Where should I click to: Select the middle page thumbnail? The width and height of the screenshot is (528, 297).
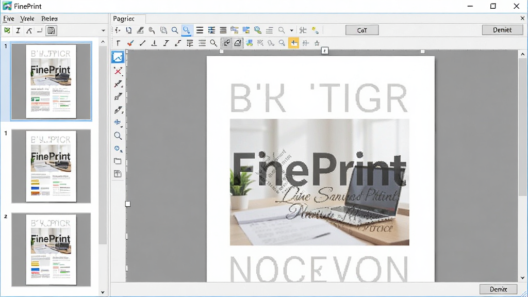tap(51, 167)
